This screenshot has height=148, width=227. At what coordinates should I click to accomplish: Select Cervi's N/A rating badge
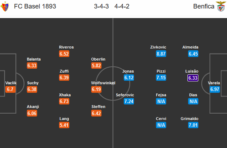(x=161, y=125)
